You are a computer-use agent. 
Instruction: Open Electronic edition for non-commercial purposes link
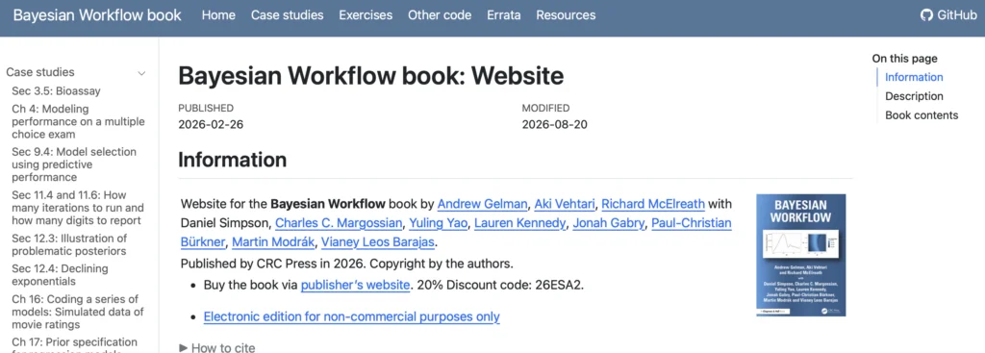tap(352, 316)
